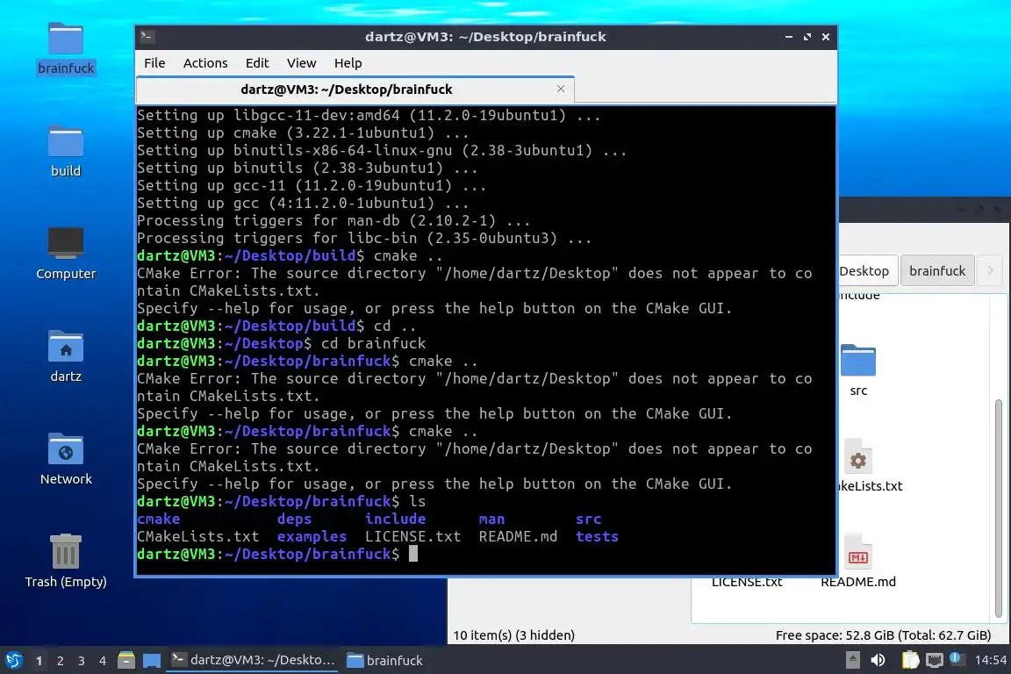This screenshot has width=1011, height=674.
Task: Click the path bar forward chevron in file manager
Action: (x=990, y=271)
